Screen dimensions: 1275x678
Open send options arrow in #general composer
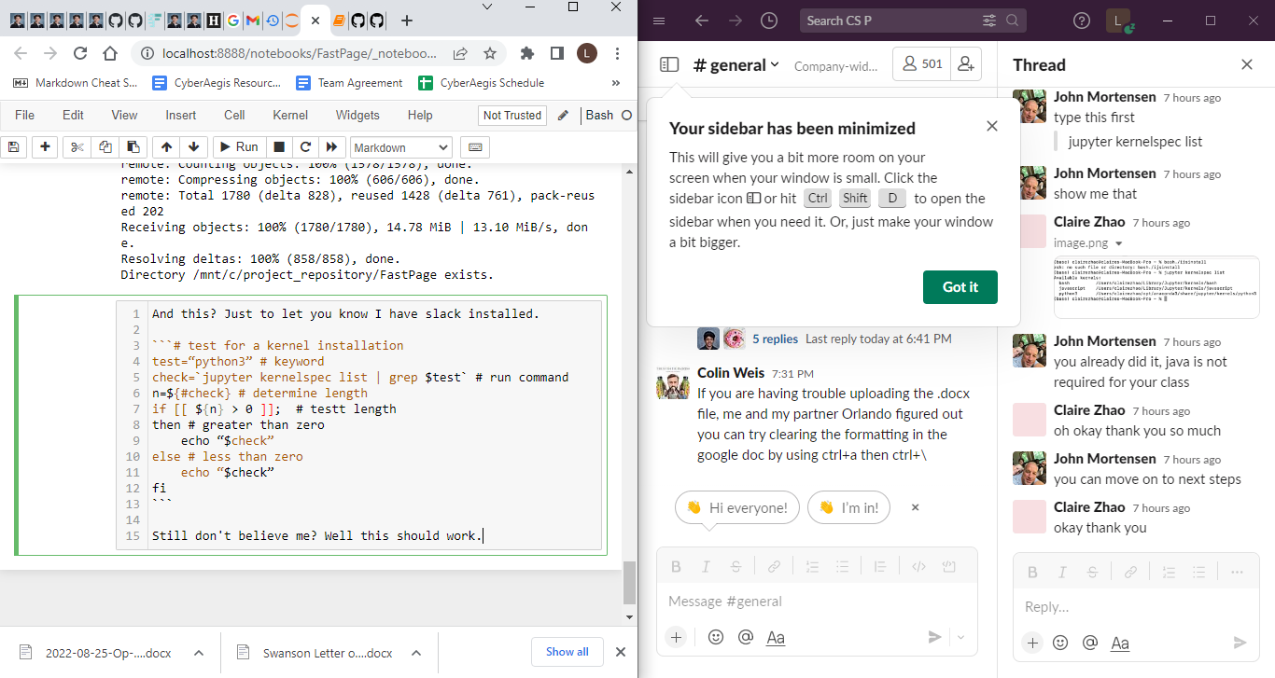tap(961, 637)
